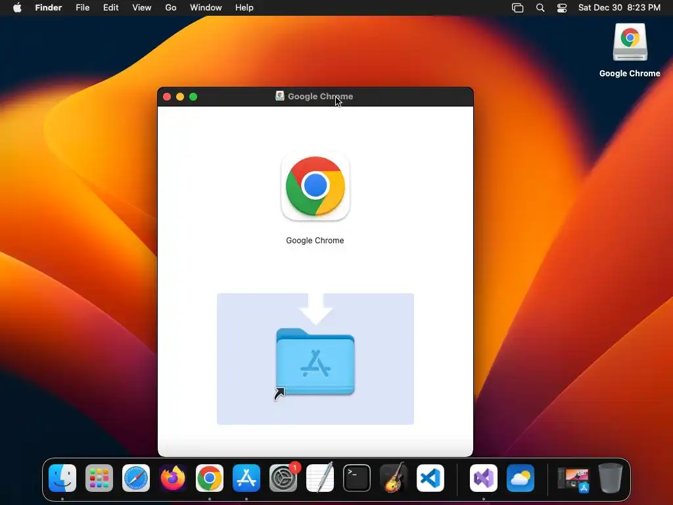Open Google Chrome in the Dock
Viewport: 673px width, 505px height.
[210, 478]
